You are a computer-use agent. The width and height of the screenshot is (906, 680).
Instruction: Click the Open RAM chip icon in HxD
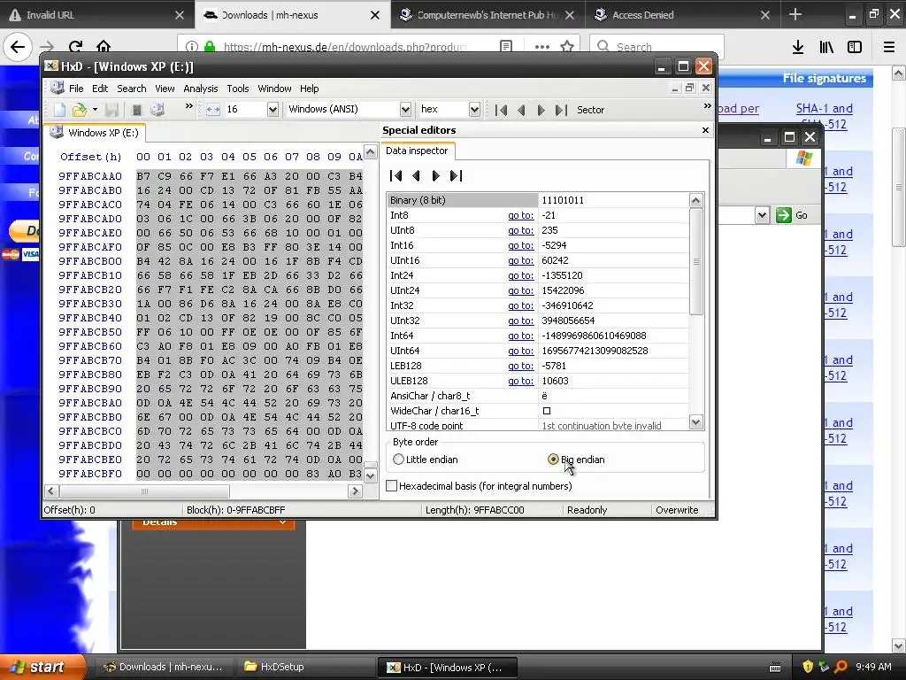(137, 109)
